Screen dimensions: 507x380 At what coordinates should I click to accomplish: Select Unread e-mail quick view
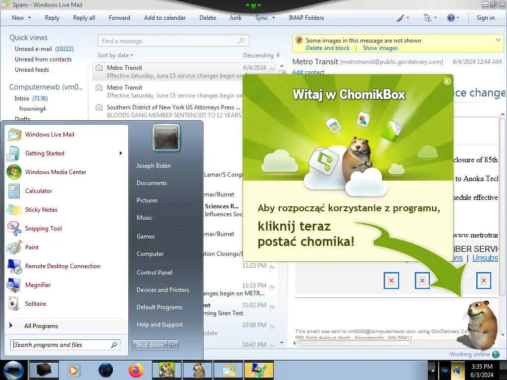(44, 49)
